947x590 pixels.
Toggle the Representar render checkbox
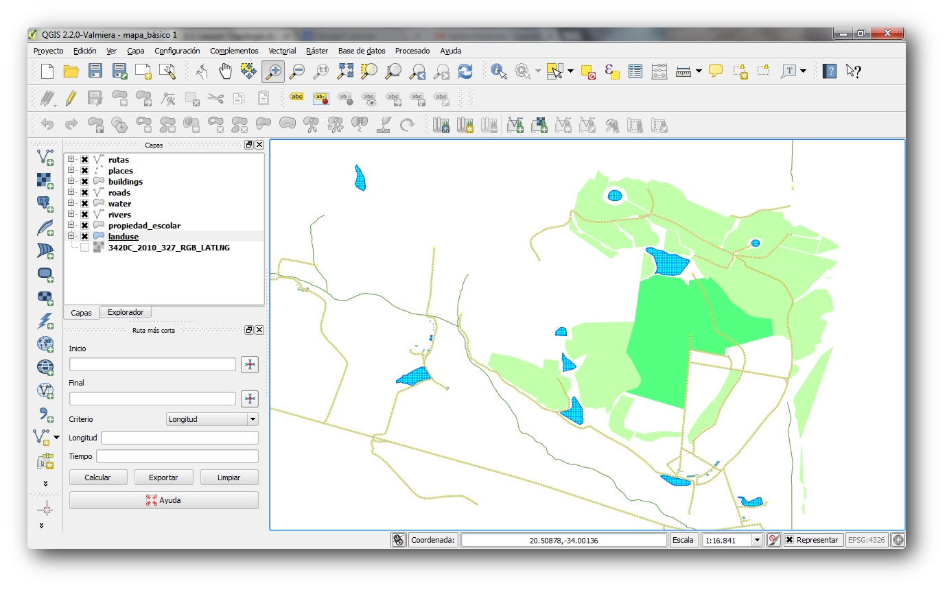pos(789,540)
